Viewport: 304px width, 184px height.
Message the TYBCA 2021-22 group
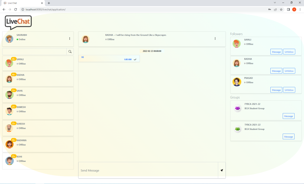click(x=288, y=136)
